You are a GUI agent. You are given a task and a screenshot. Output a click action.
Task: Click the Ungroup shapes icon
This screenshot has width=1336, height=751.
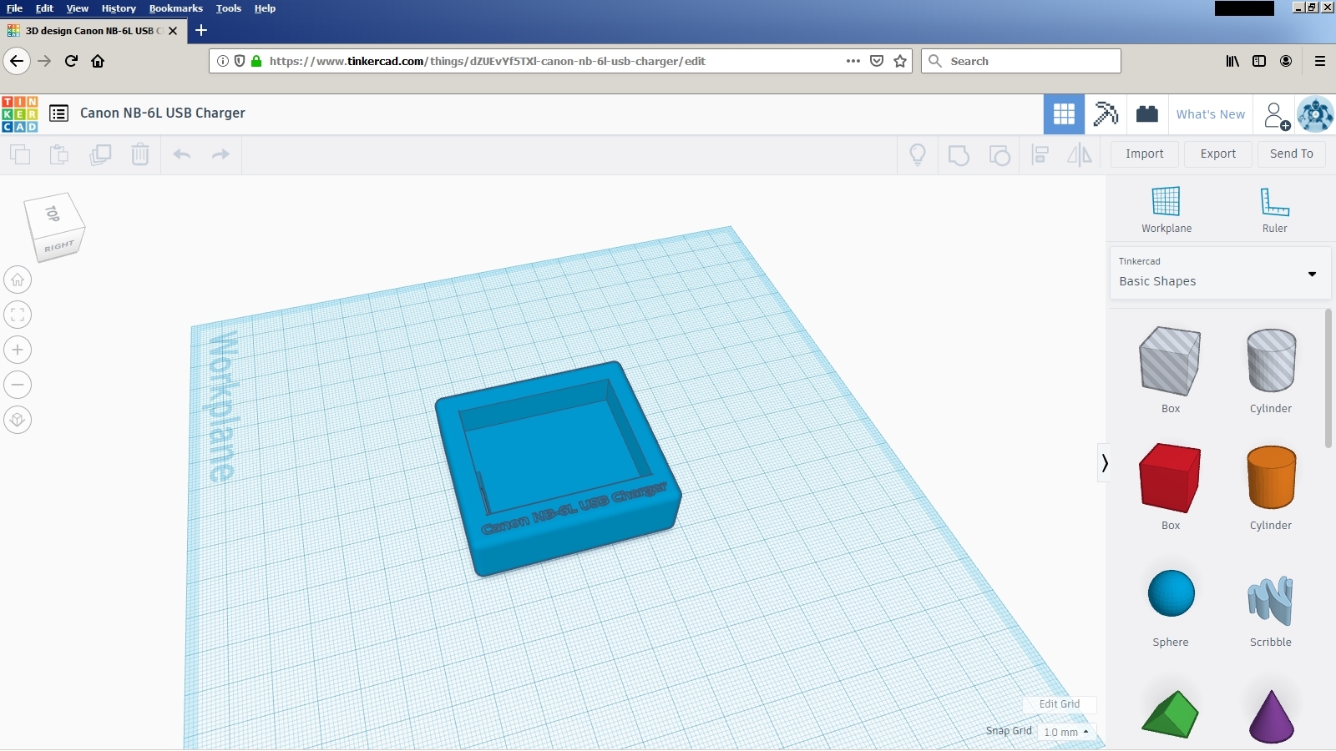[x=999, y=154]
